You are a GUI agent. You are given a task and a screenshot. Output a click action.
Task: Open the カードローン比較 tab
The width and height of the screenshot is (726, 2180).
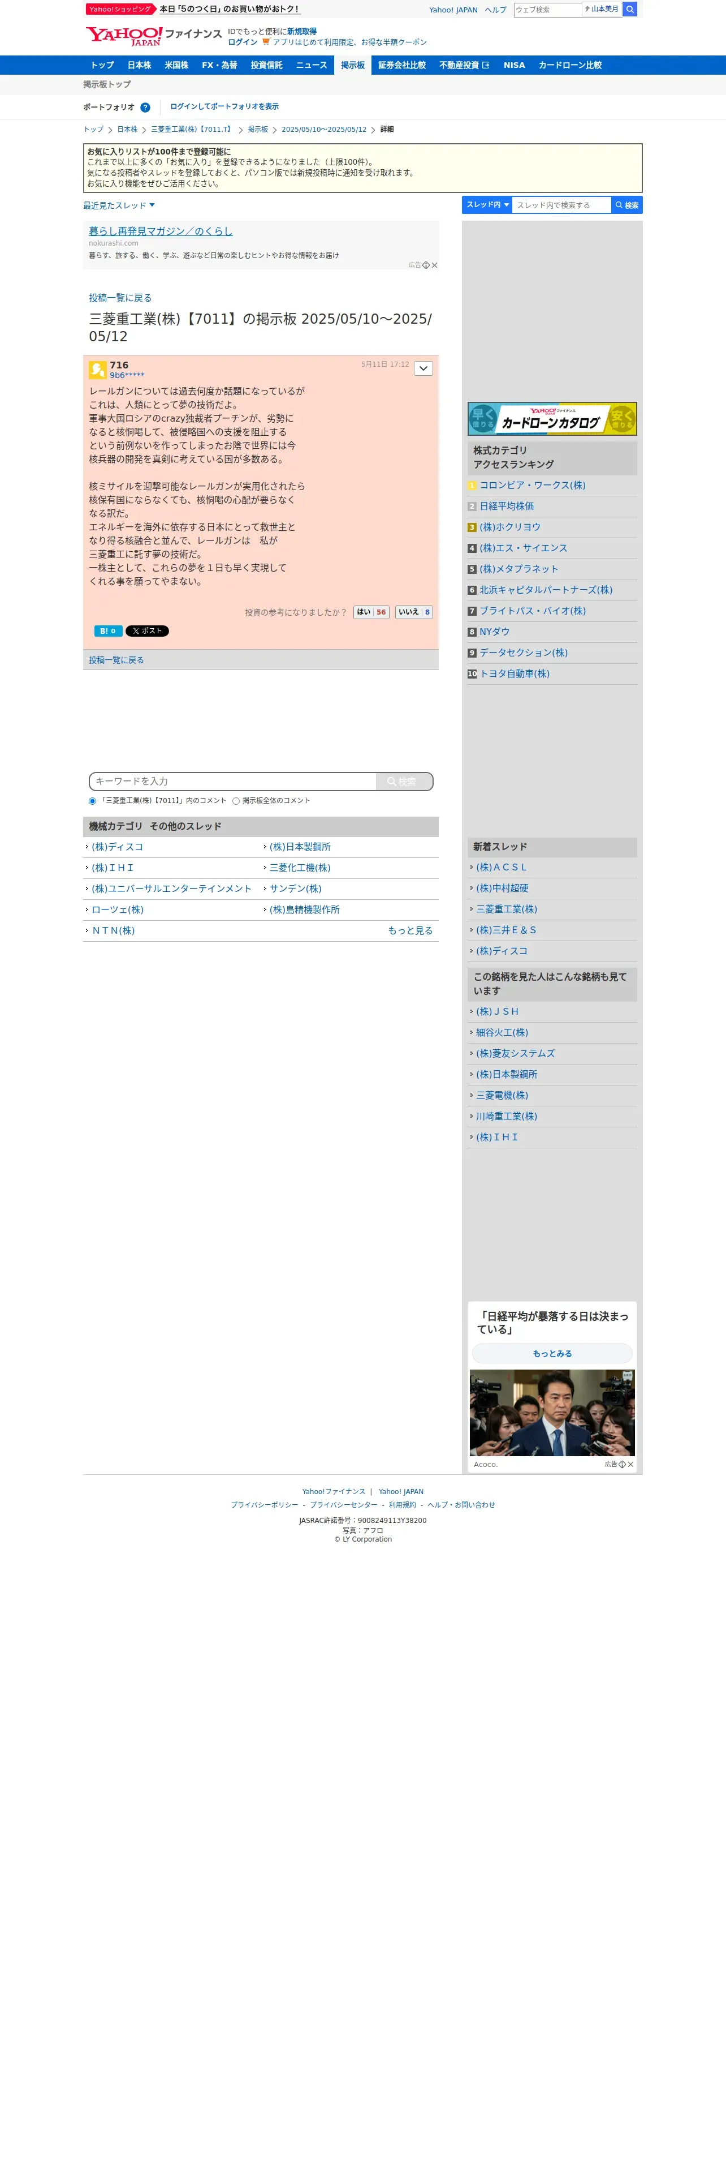tap(569, 65)
